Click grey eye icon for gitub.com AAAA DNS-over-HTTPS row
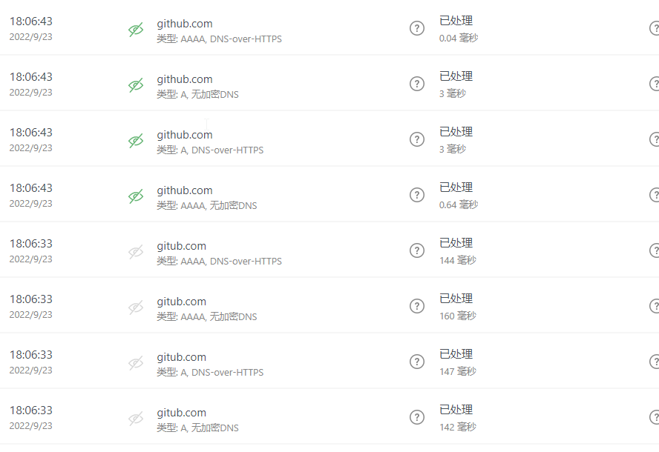Viewport: 659px width, 452px height. coord(135,252)
